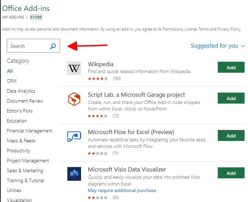Viewport: 248px width, 202px height.
Task: Add Microsoft Flow for Excel
Action: pos(231,135)
